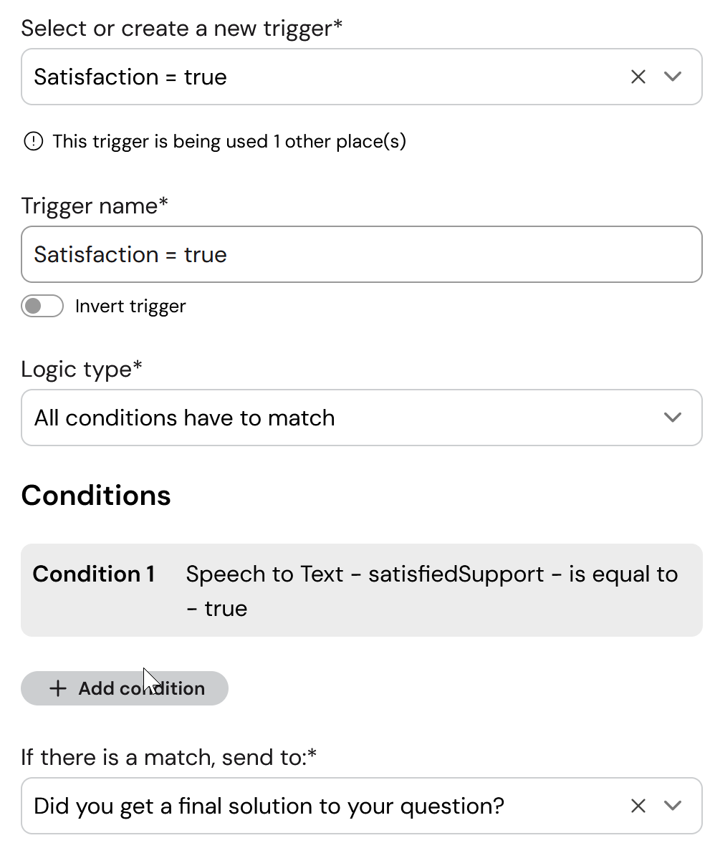Click the Logic type chevron arrow
This screenshot has width=710, height=843.
coord(672,418)
